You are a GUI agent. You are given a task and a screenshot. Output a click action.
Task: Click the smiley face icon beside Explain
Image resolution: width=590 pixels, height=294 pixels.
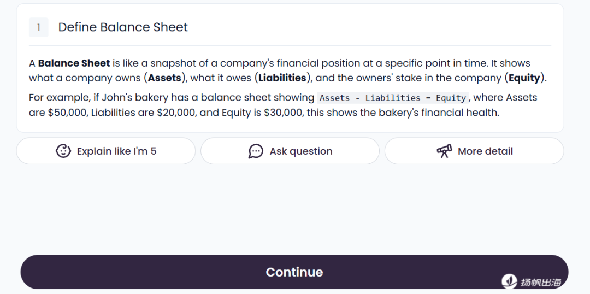[63, 151]
